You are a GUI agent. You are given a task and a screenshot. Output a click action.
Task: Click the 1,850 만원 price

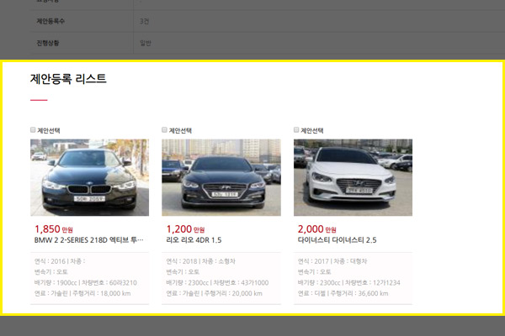point(52,228)
